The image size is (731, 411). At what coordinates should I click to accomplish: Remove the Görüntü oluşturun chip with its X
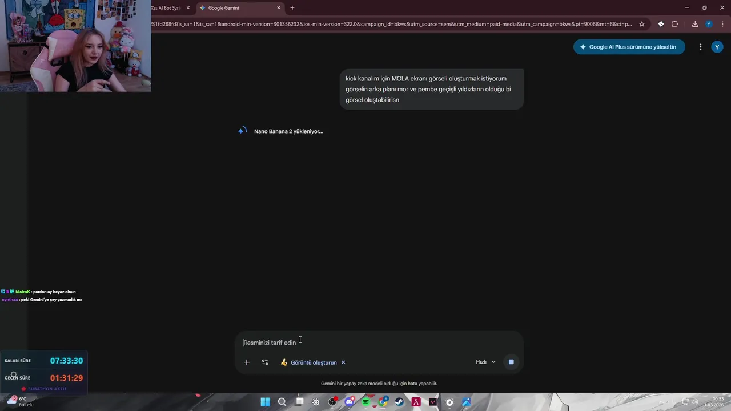[x=343, y=362]
